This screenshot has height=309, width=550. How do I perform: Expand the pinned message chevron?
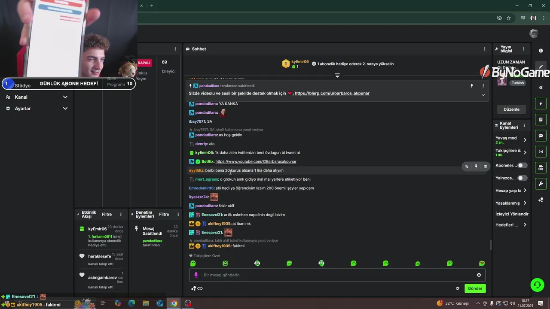point(483,95)
